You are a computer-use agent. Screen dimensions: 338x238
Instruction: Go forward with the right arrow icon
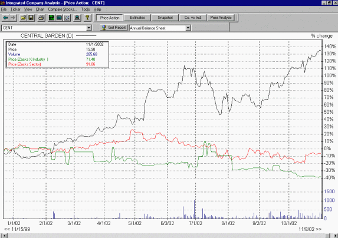pyautogui.click(x=13, y=18)
